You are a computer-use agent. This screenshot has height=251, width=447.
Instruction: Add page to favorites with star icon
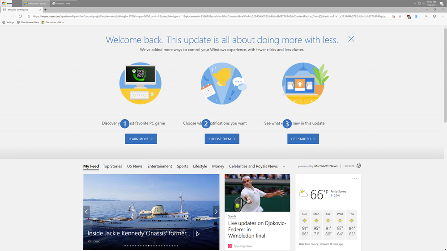[x=400, y=16]
